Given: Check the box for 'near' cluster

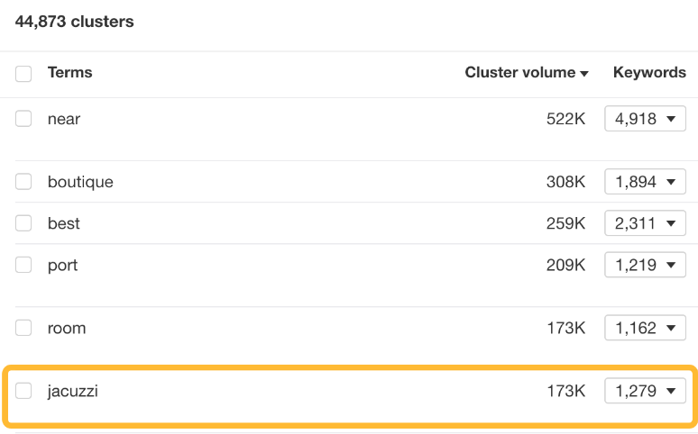Looking at the screenshot, I should point(23,119).
